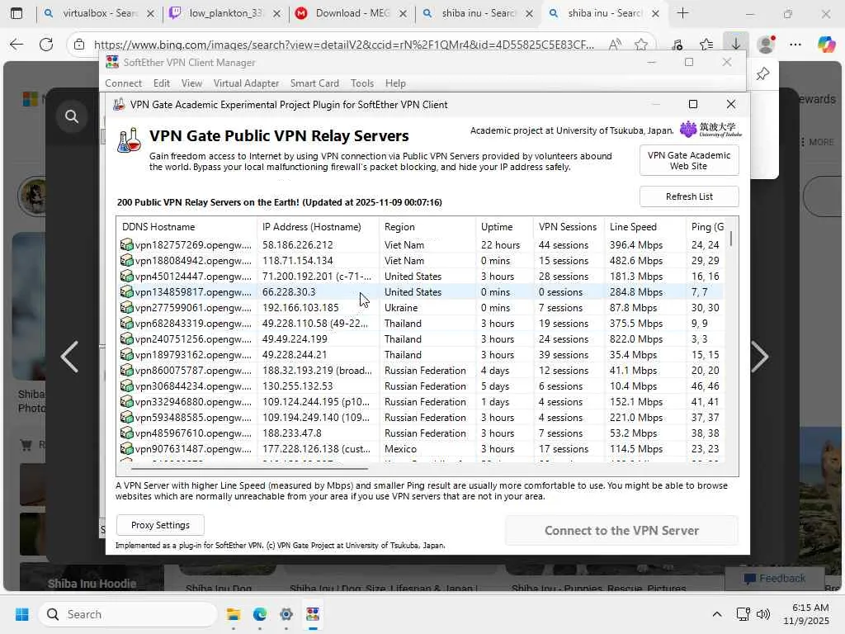
Task: Open SoftEther VPN icon in taskbar
Action: click(313, 614)
